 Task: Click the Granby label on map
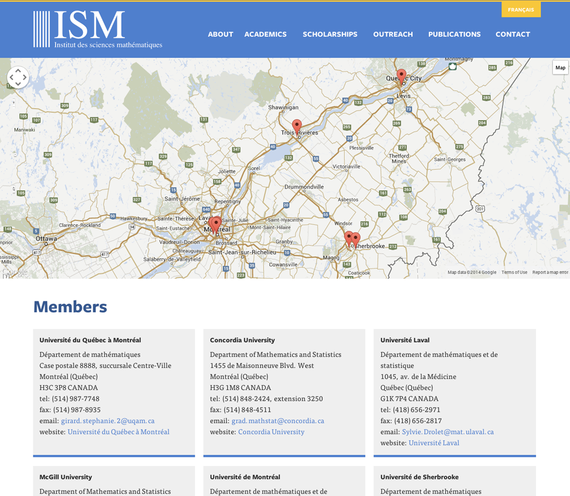pos(284,242)
